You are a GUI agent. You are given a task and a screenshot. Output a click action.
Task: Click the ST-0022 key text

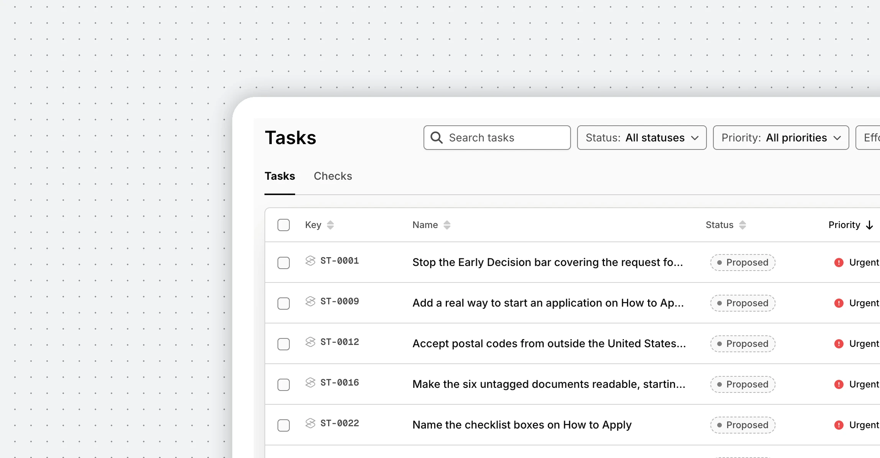[x=340, y=423]
